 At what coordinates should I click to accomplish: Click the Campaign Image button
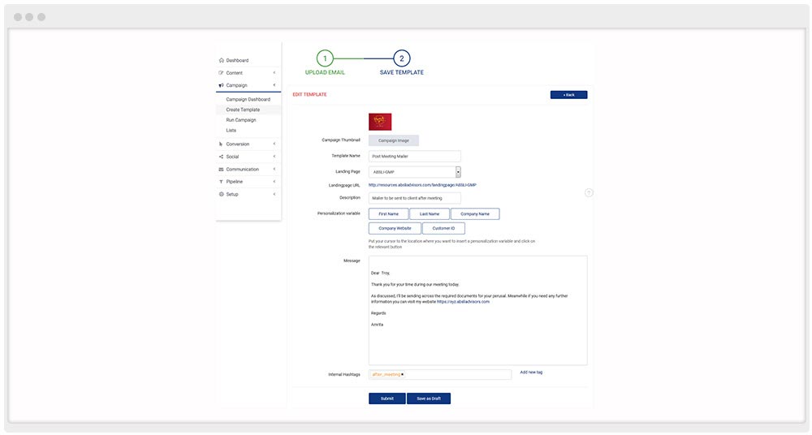(x=394, y=140)
